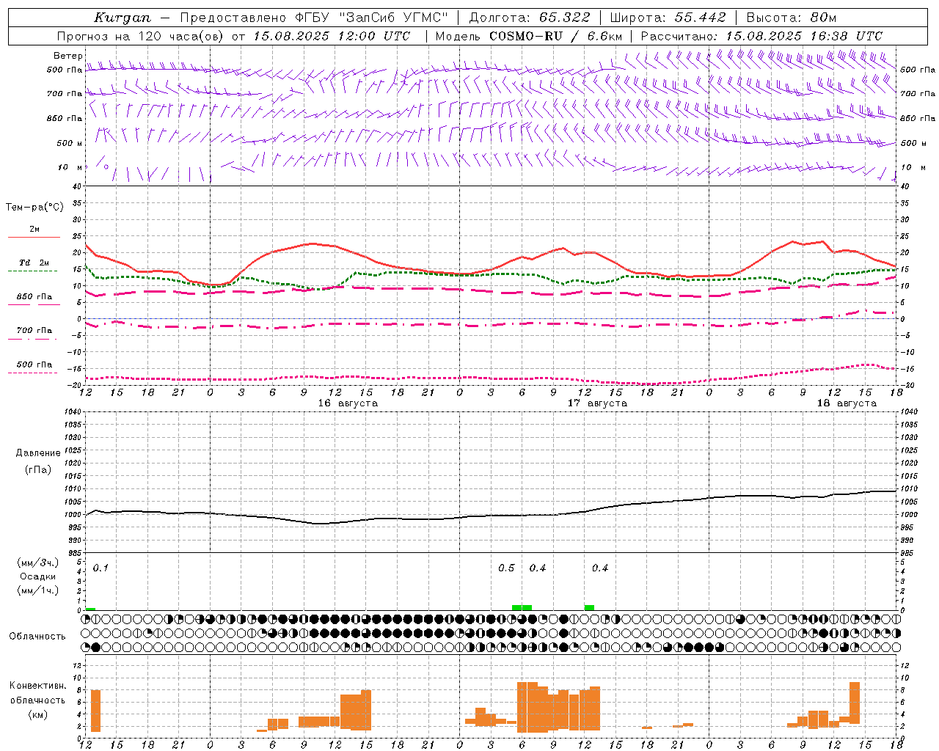Click the Конвективн. облачность (км) label
The image size is (939, 751).
point(37,700)
